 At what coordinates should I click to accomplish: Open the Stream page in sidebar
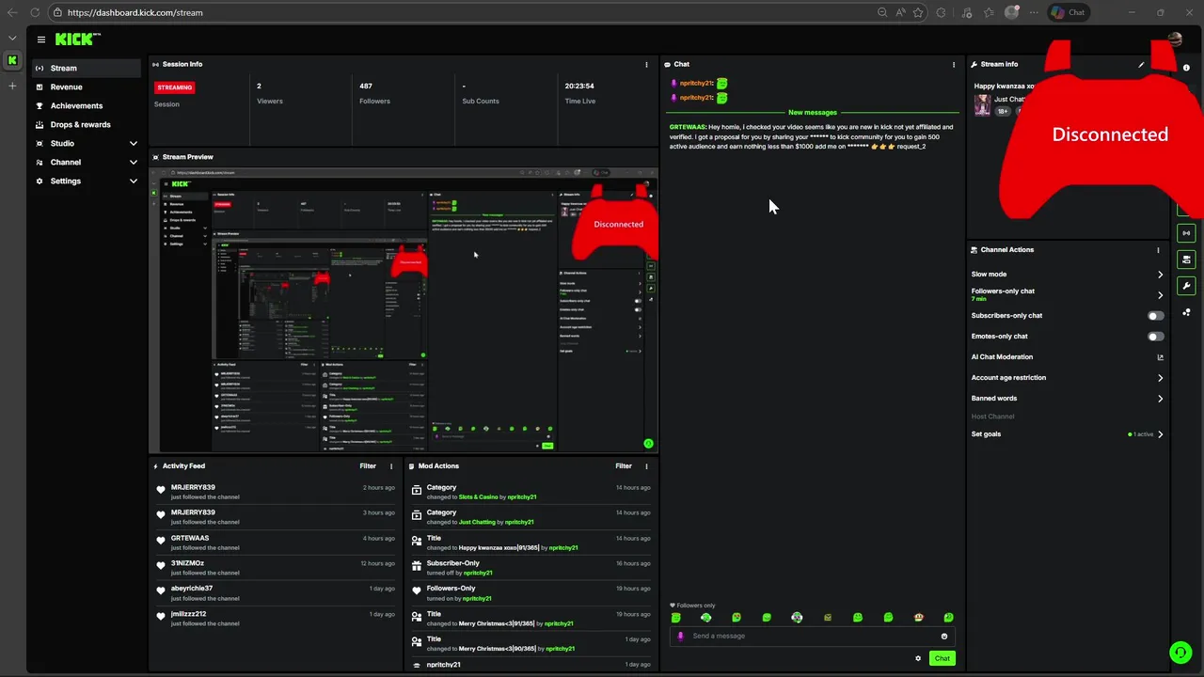pyautogui.click(x=87, y=68)
